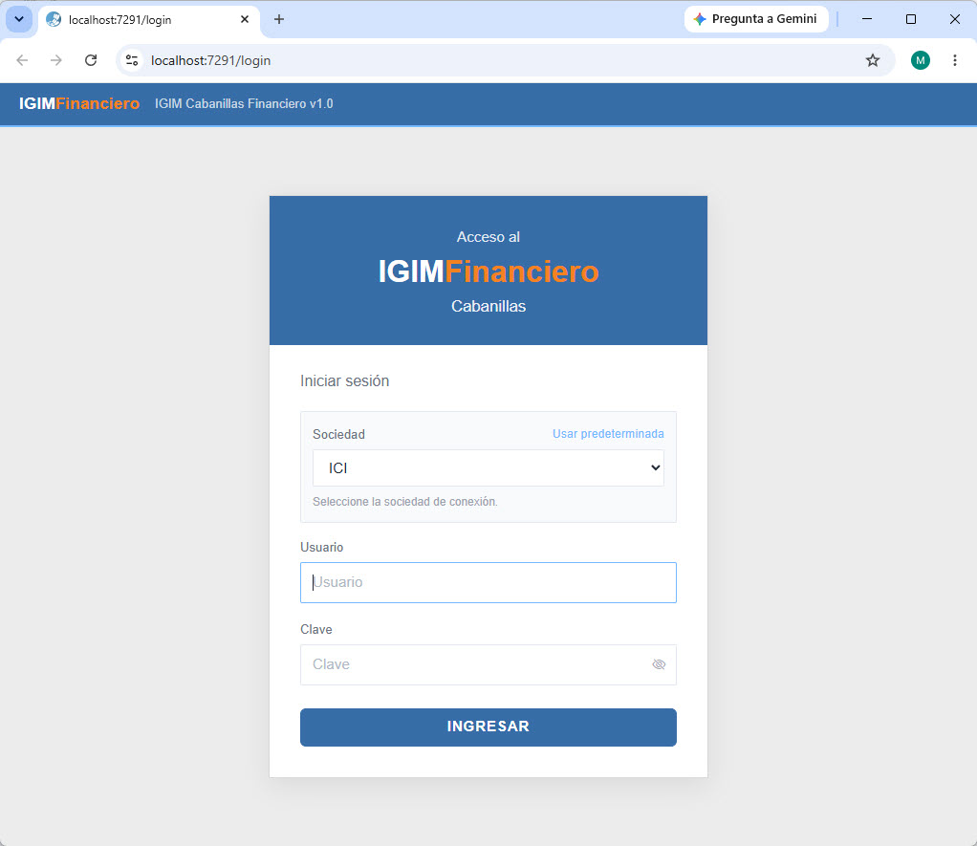Click the 'Clave' field label

click(315, 629)
